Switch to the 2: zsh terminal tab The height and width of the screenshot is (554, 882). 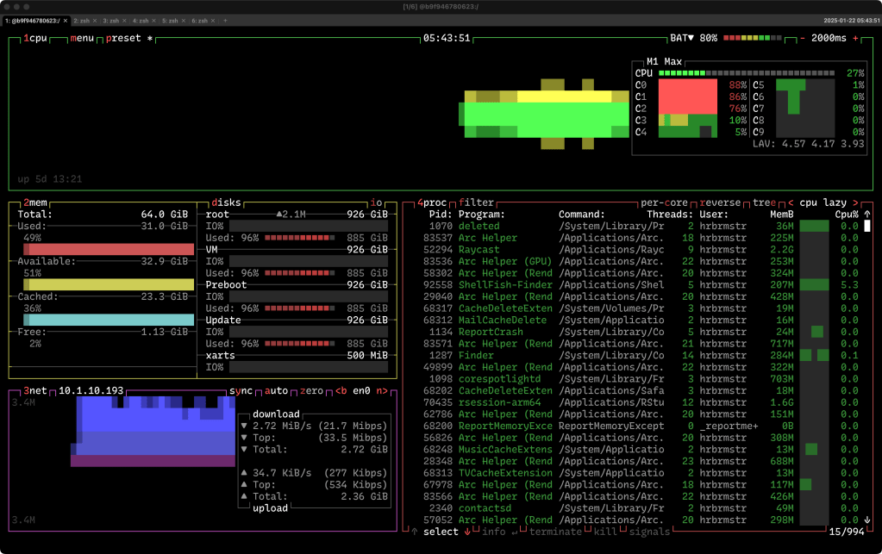tap(82, 20)
